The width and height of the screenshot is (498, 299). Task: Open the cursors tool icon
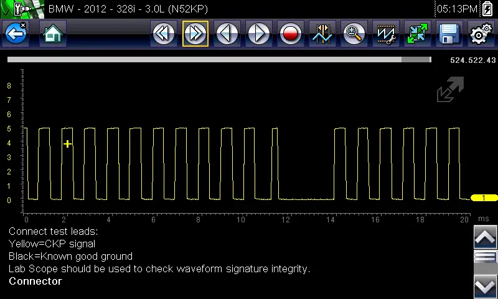(322, 34)
